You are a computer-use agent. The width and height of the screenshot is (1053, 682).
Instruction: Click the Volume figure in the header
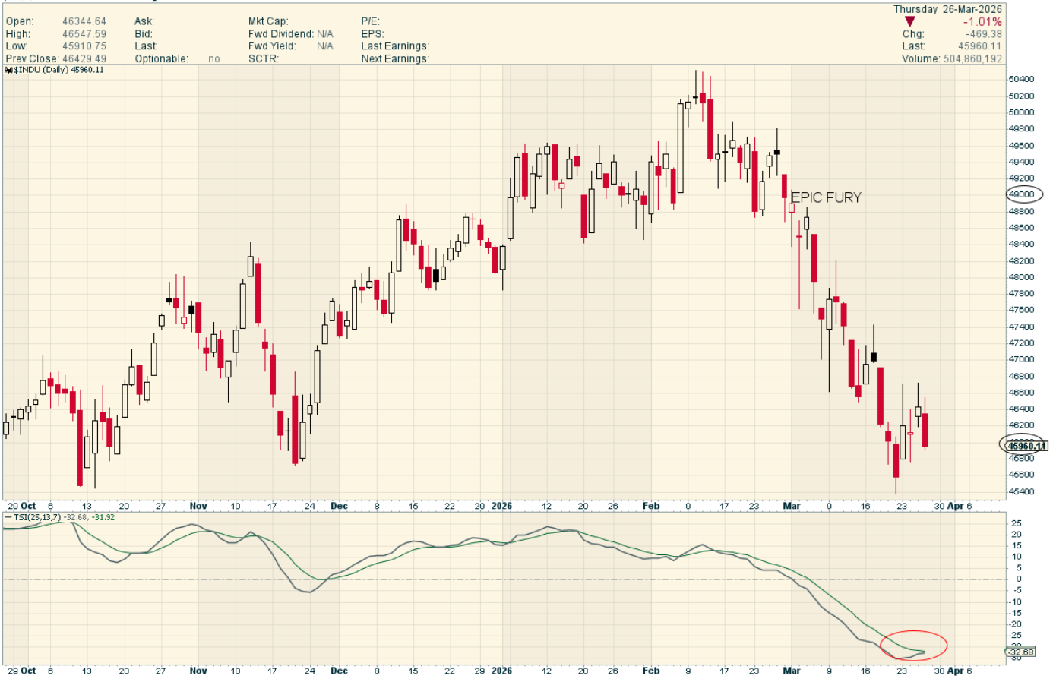point(972,58)
